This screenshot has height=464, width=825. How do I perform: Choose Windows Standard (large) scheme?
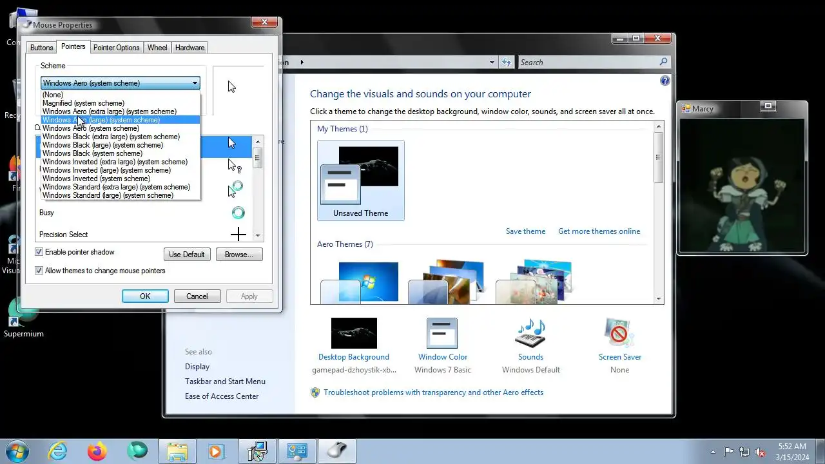(x=121, y=195)
